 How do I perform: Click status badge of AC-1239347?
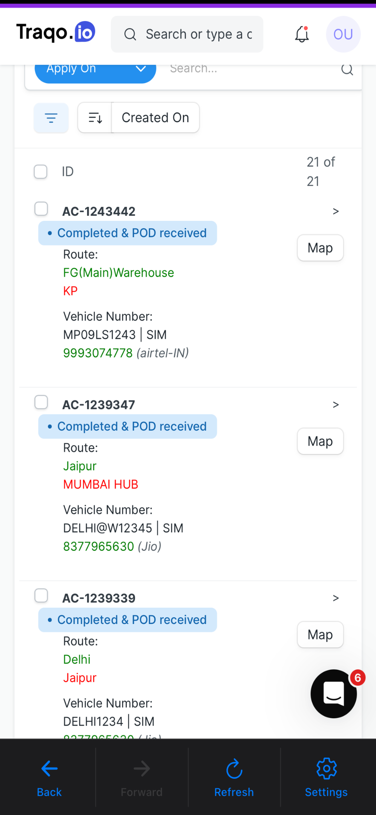coord(128,426)
